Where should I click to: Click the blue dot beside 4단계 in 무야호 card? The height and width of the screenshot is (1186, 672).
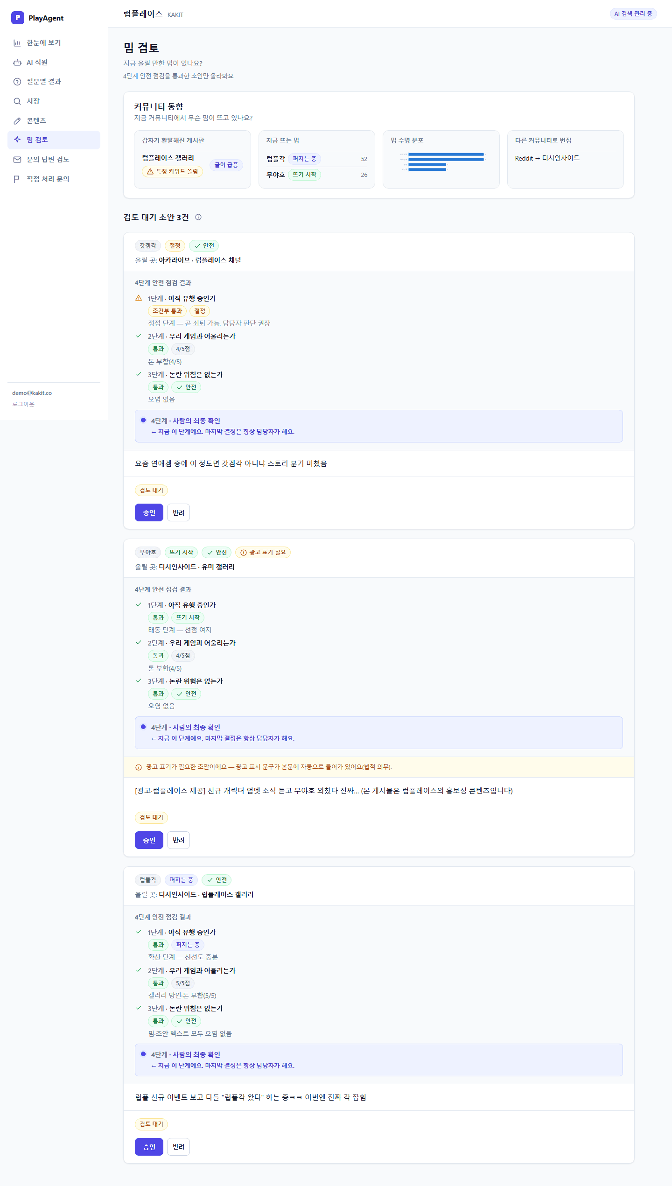tap(143, 727)
